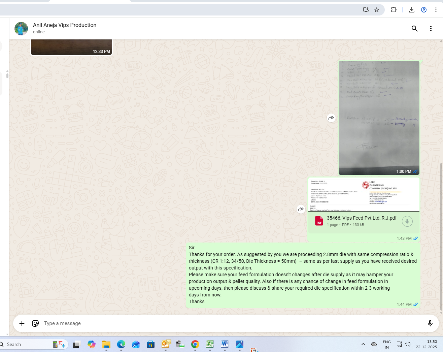This screenshot has height=352, width=443.
Task: Open the emoji and sticker picker
Action: pyautogui.click(x=35, y=323)
